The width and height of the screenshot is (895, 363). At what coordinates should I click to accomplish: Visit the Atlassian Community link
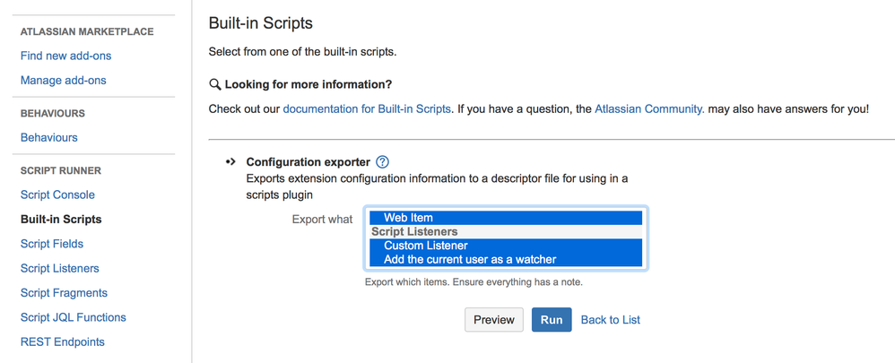(649, 109)
